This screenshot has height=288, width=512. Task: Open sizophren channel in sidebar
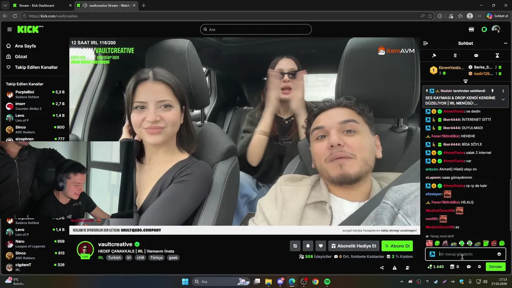[x=35, y=138]
